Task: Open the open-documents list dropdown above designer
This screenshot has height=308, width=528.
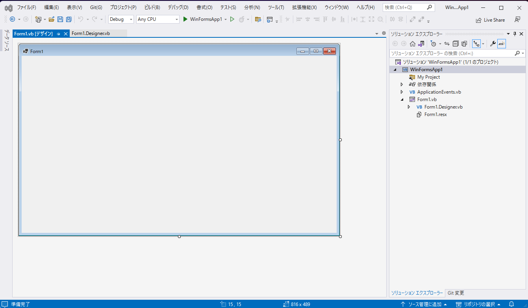Action: point(377,34)
